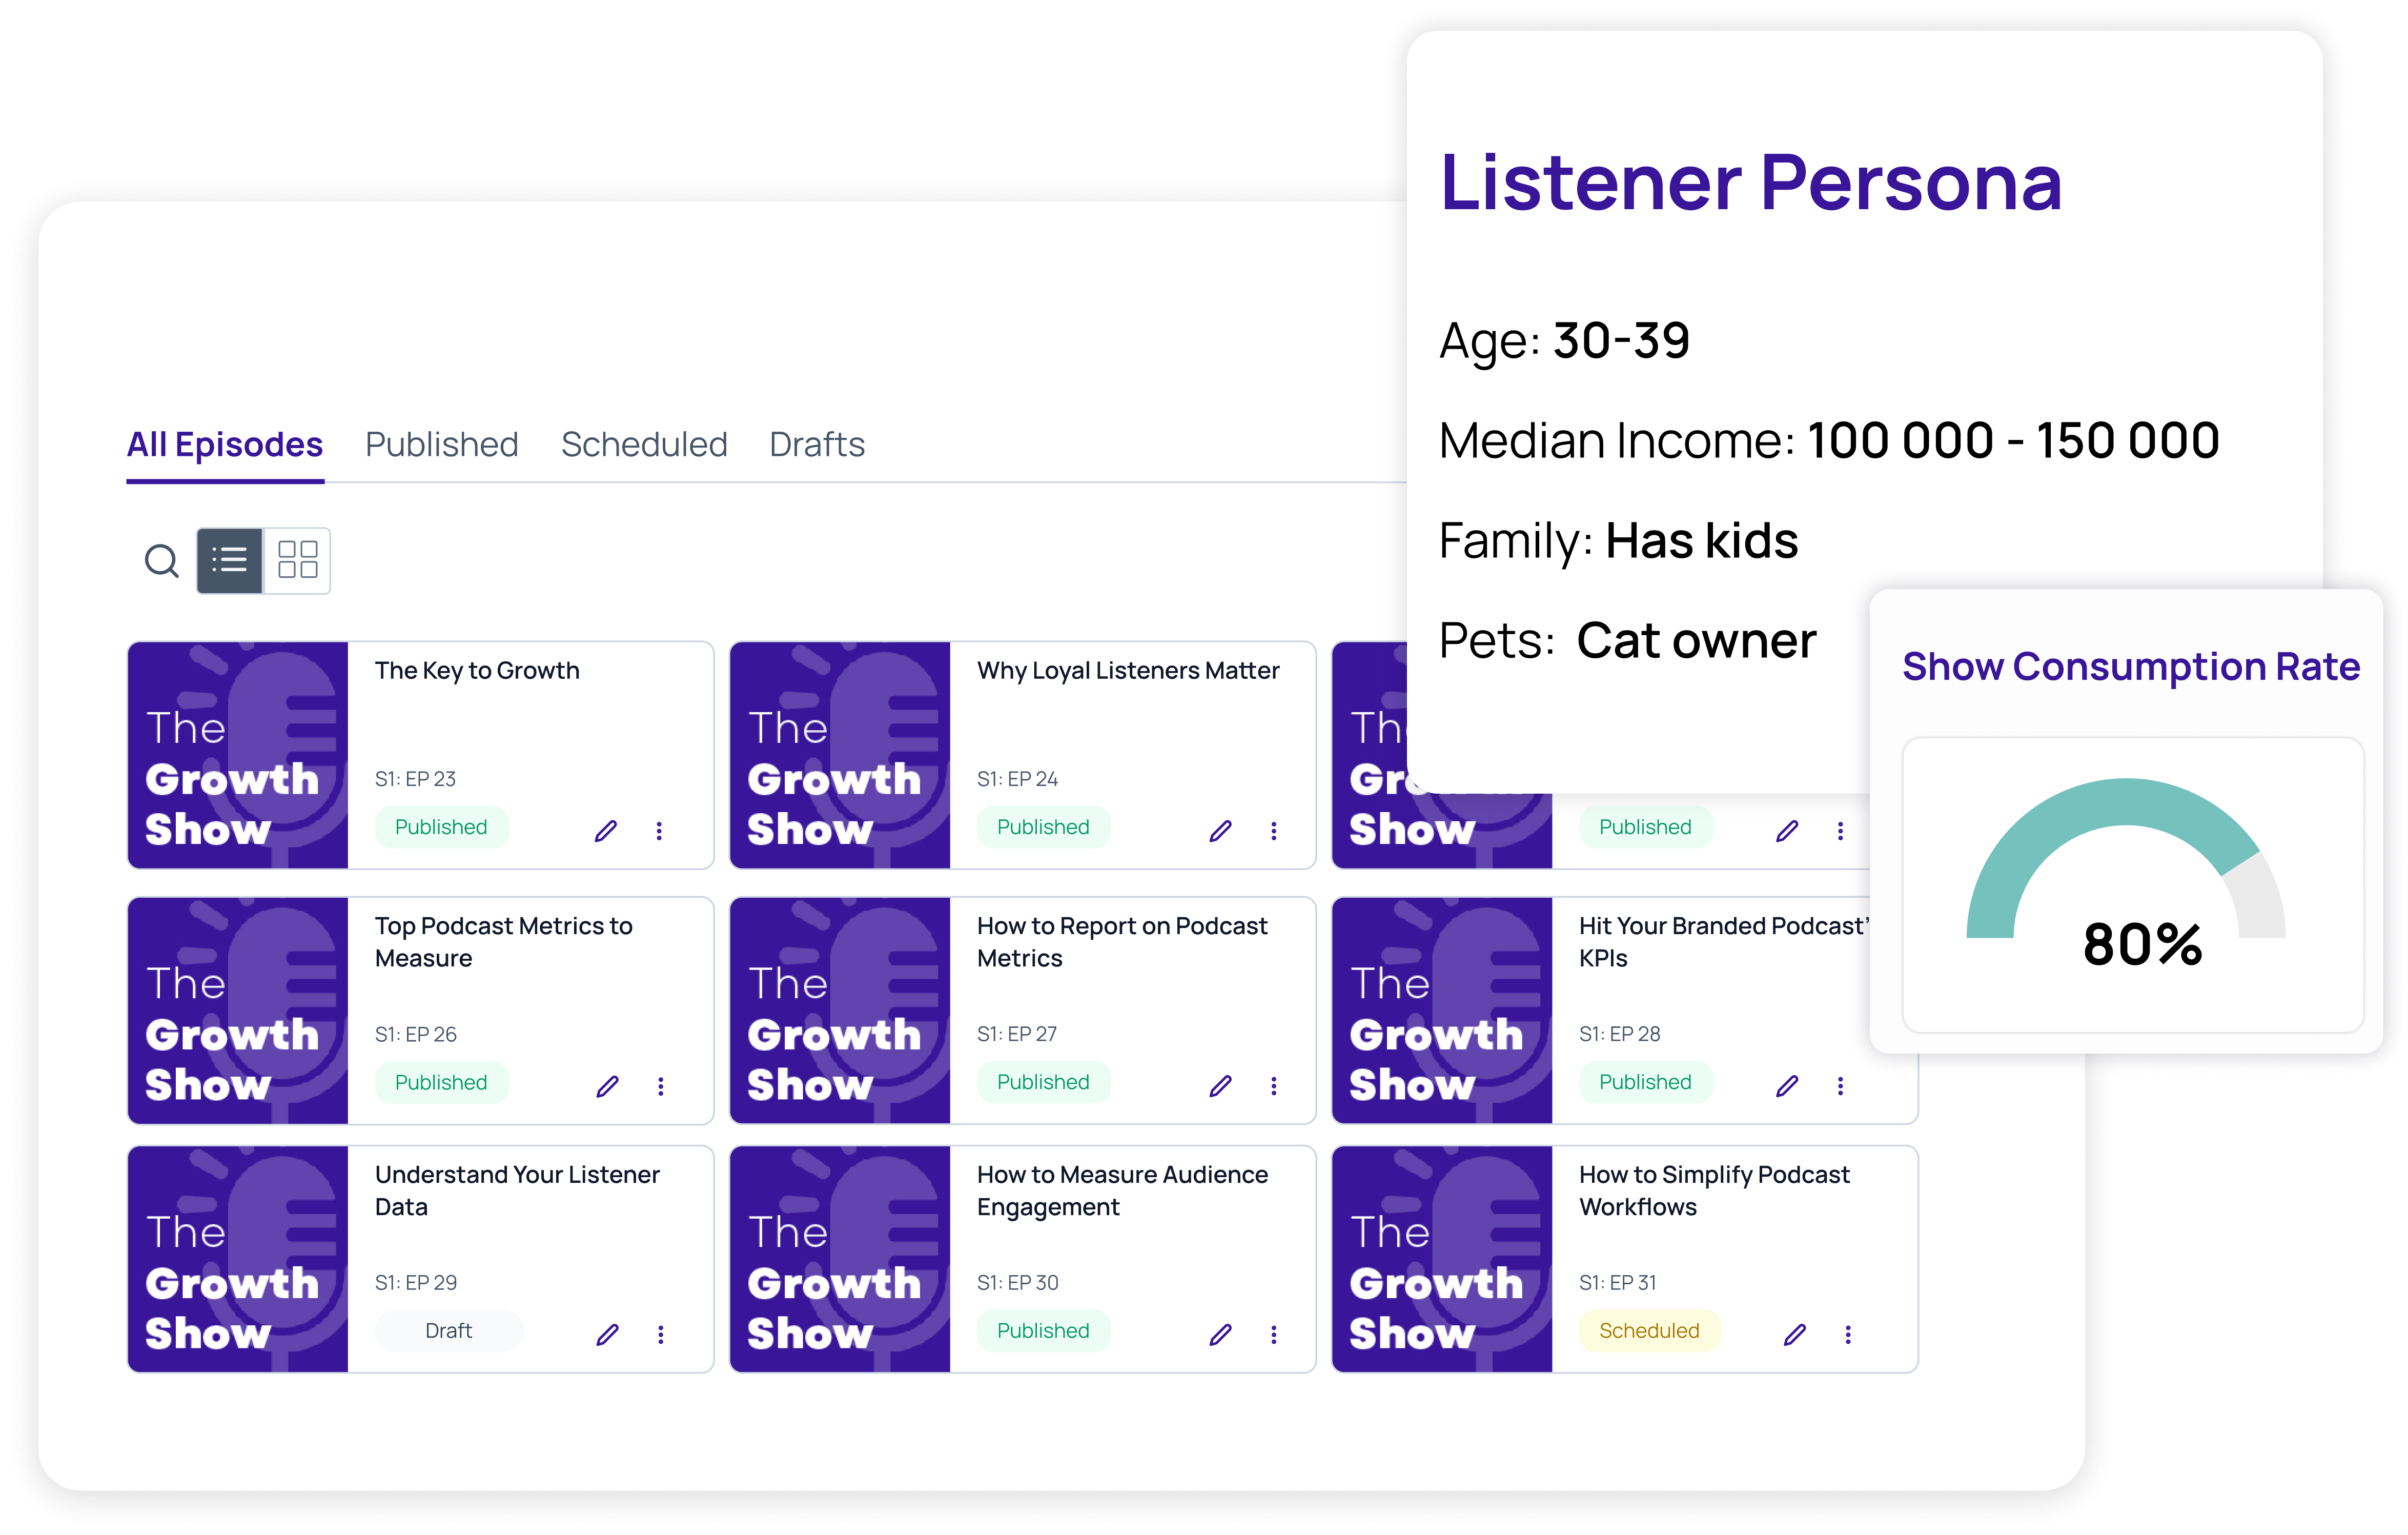Image resolution: width=2408 pixels, height=1535 pixels.
Task: Edit Why Loyal Listeners Matter episode
Action: pyautogui.click(x=1220, y=831)
